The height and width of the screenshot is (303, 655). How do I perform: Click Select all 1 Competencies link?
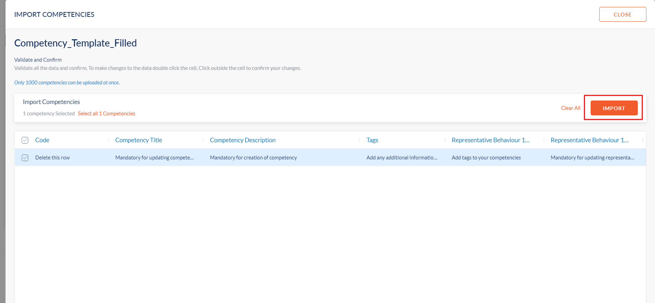pyautogui.click(x=106, y=114)
